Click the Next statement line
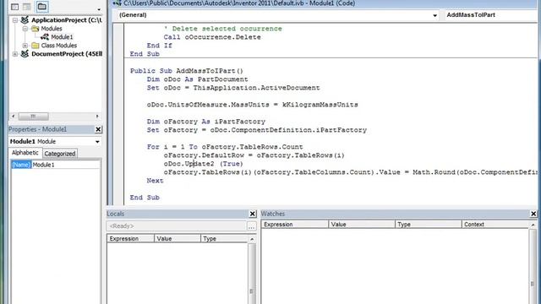541x304 pixels. (155, 181)
